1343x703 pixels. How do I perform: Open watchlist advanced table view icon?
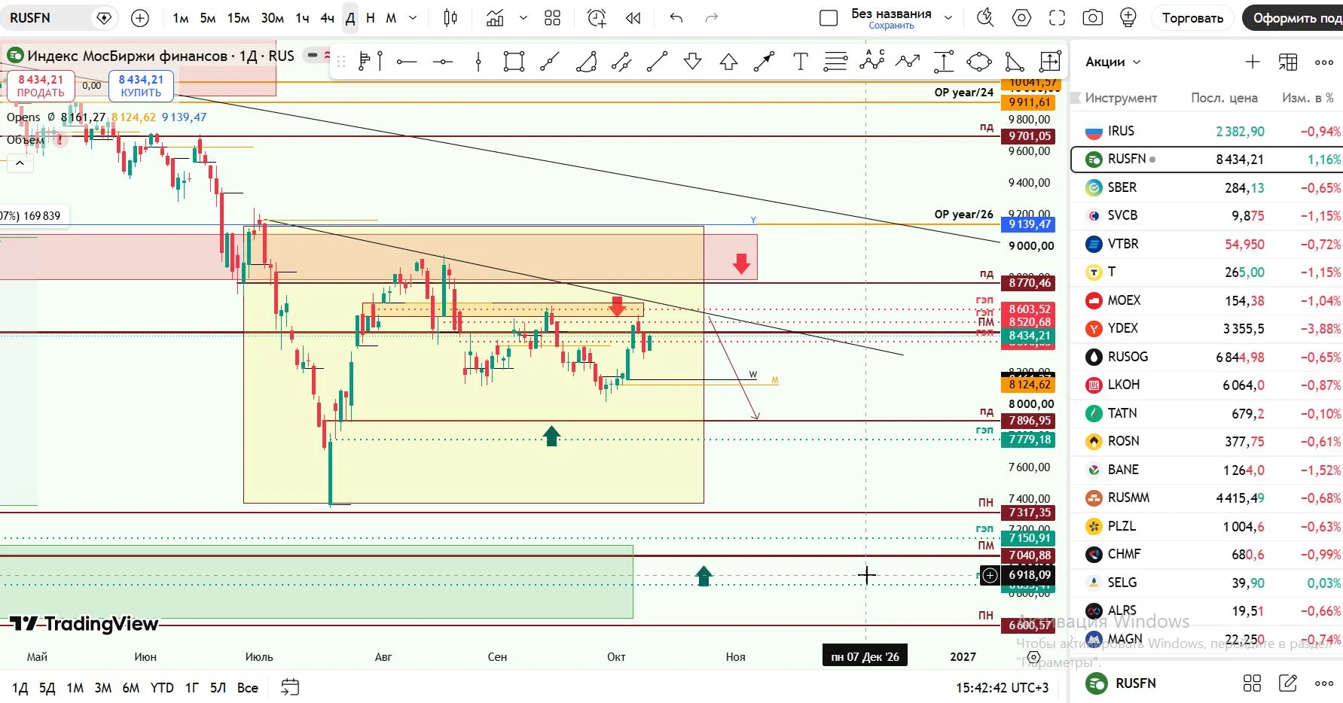pyautogui.click(x=1288, y=62)
